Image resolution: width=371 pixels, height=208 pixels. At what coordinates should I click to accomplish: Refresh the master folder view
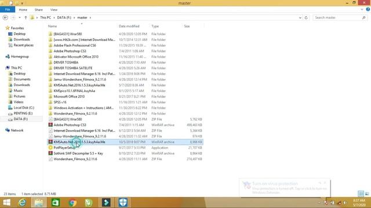[x=306, y=18]
